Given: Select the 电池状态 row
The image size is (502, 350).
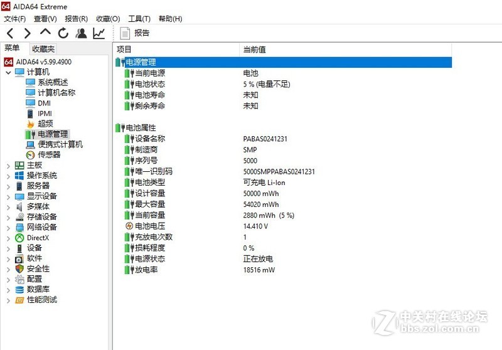Looking at the screenshot, I should 284,84.
